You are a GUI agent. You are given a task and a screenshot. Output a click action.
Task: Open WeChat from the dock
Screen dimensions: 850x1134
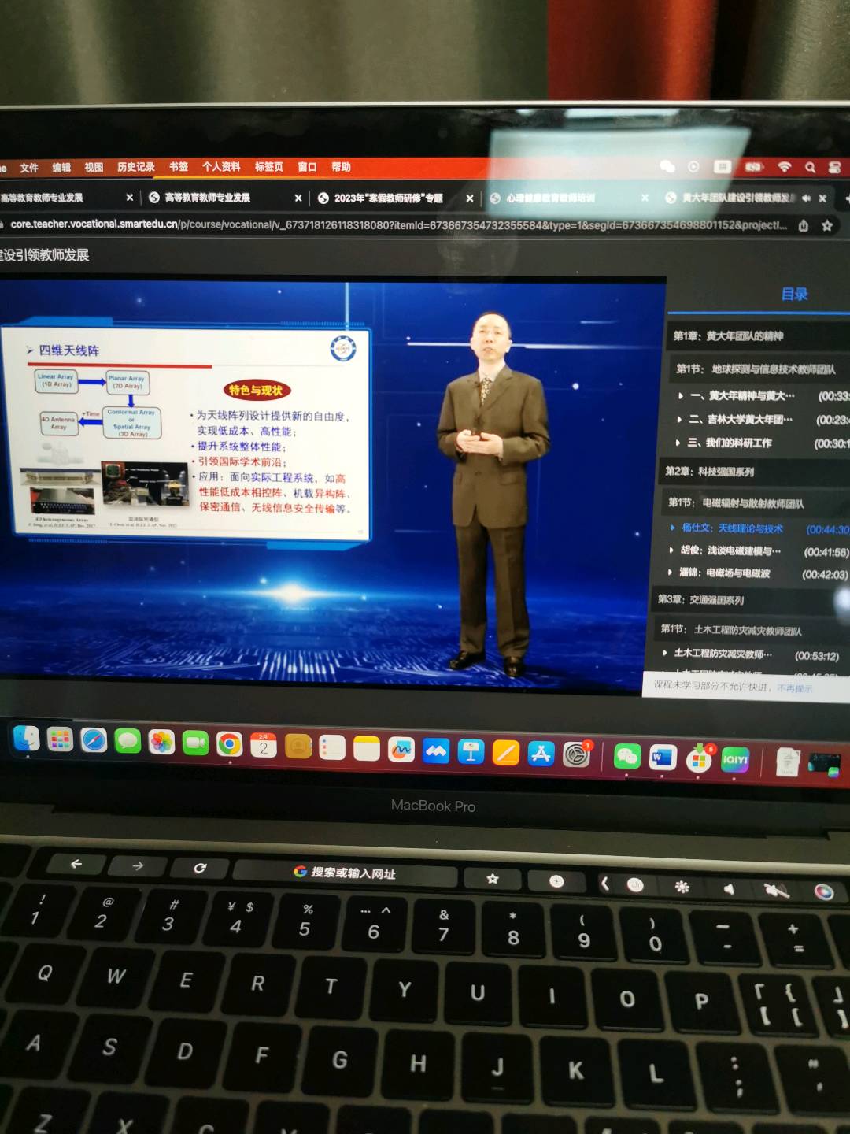(626, 758)
